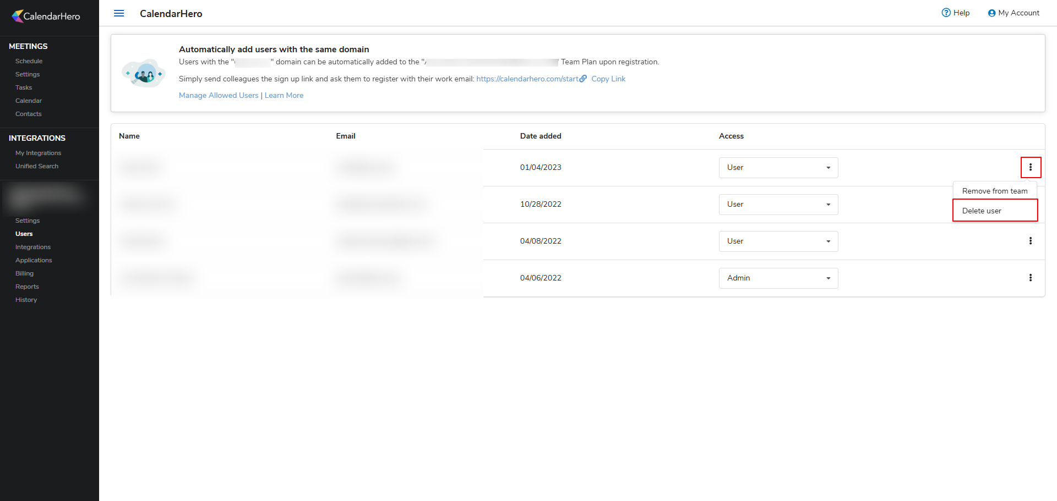Open Unified Search in sidebar
This screenshot has height=501, width=1057.
coord(37,166)
